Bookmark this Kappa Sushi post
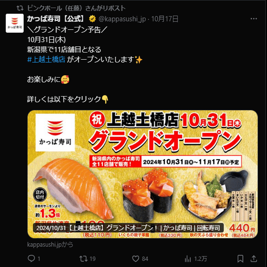Image resolution: width=267 pixels, height=267 pixels. point(240,258)
